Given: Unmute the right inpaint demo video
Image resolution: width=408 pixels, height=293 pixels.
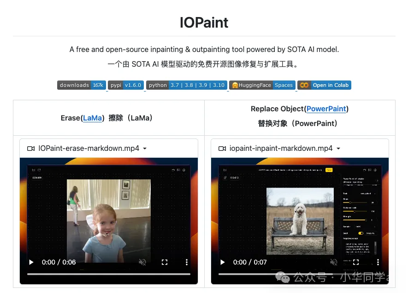Looking at the screenshot, I should coord(334,262).
